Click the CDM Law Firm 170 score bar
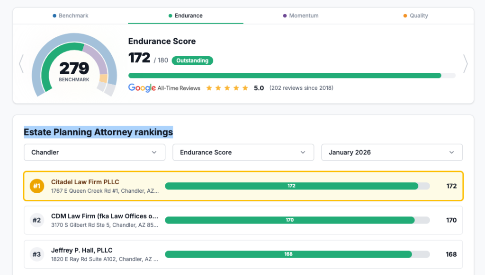The width and height of the screenshot is (485, 275). click(x=297, y=220)
